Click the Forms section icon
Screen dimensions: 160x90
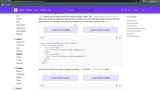(14, 88)
